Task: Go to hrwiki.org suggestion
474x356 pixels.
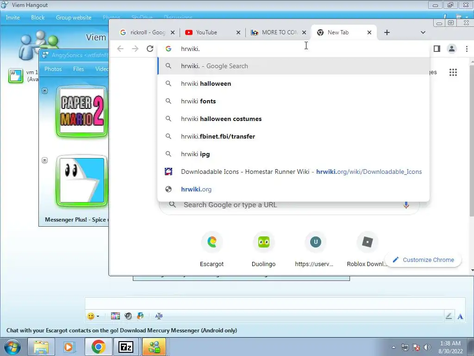Action: pos(293,189)
